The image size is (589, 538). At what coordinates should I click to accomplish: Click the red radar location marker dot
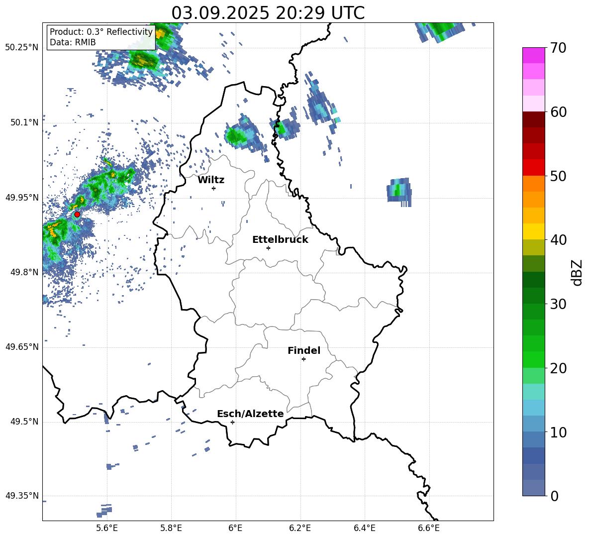pos(77,214)
